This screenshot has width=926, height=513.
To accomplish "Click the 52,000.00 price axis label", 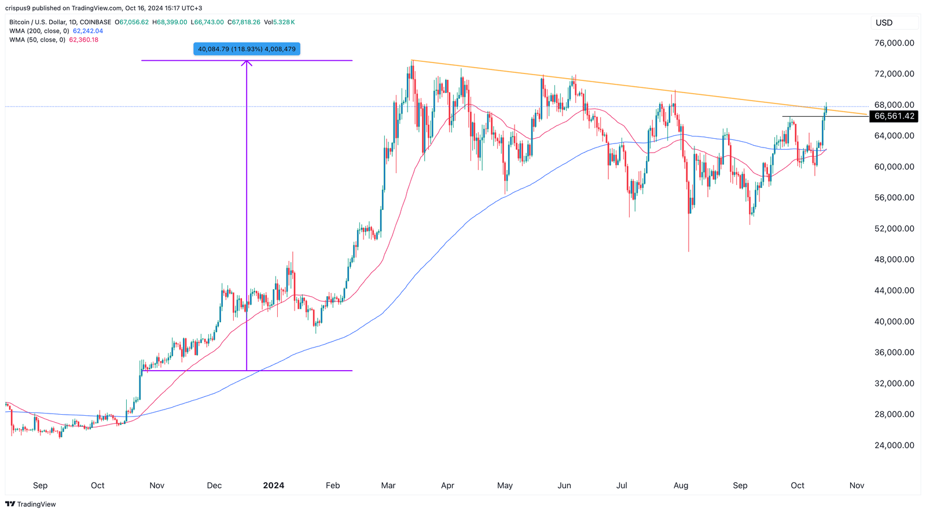I will pyautogui.click(x=894, y=228).
